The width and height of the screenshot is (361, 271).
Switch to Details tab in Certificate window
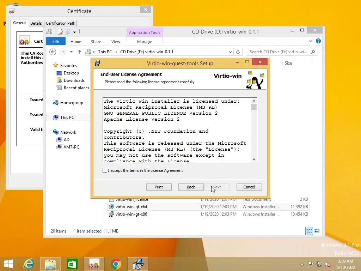click(x=36, y=23)
